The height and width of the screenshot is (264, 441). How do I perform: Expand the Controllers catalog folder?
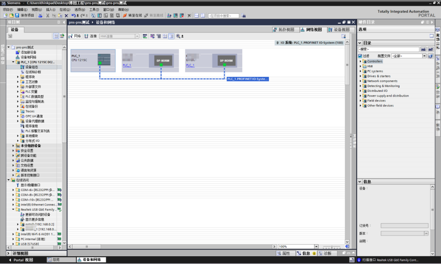coord(361,62)
